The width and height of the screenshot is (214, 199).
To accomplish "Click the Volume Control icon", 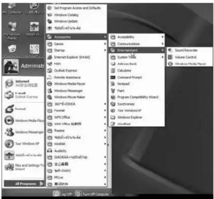I will [x=170, y=57].
